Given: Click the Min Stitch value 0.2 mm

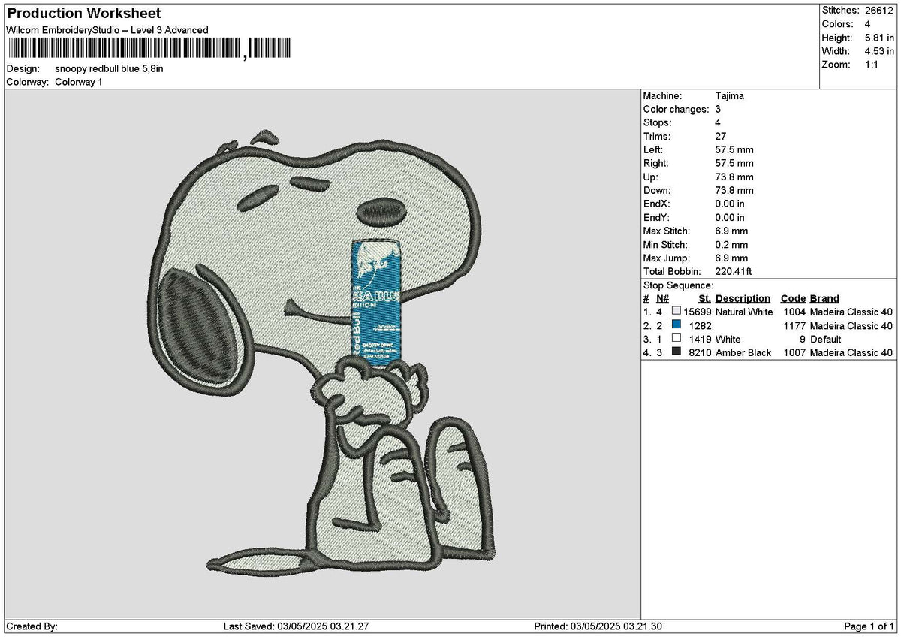Looking at the screenshot, I should click(x=732, y=245).
